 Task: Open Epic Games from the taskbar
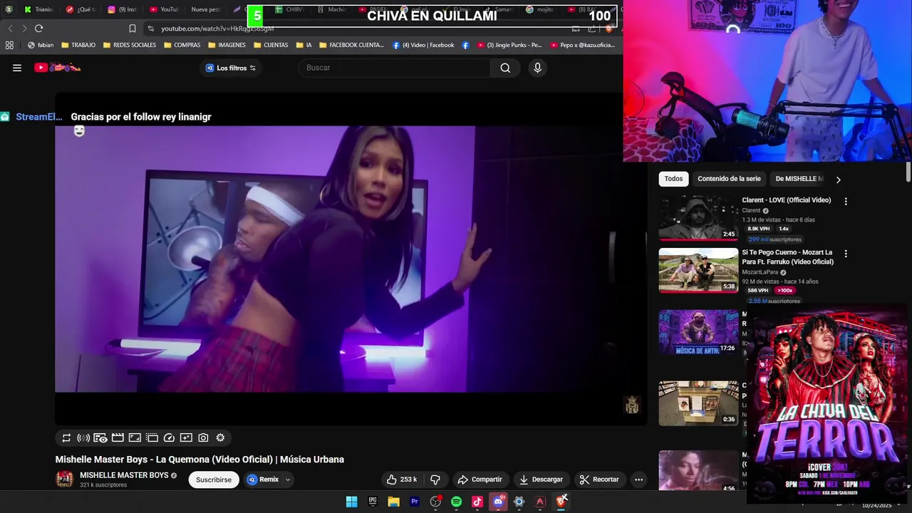click(372, 502)
